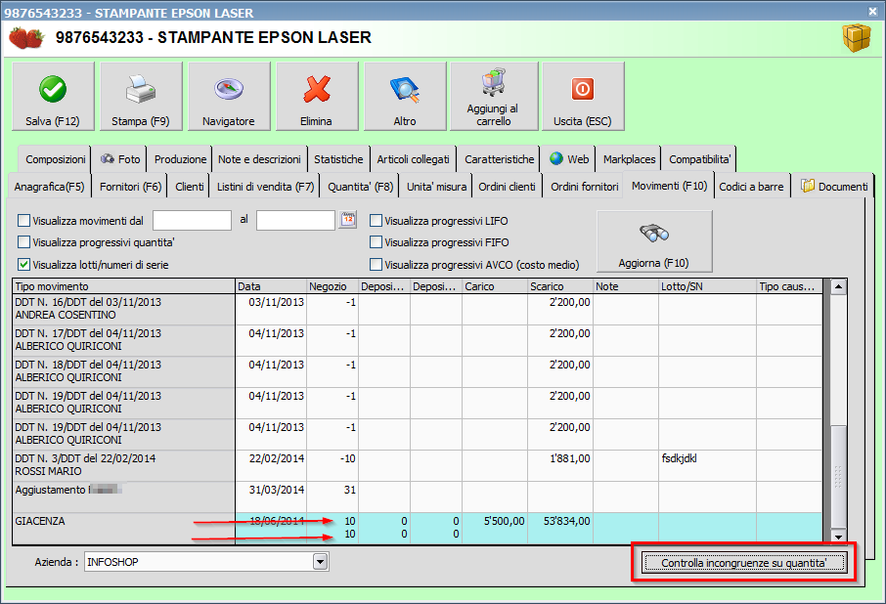Toggle Visualizza progressivi quantita' checkbox
Screen dimensions: 886x604
[23, 242]
